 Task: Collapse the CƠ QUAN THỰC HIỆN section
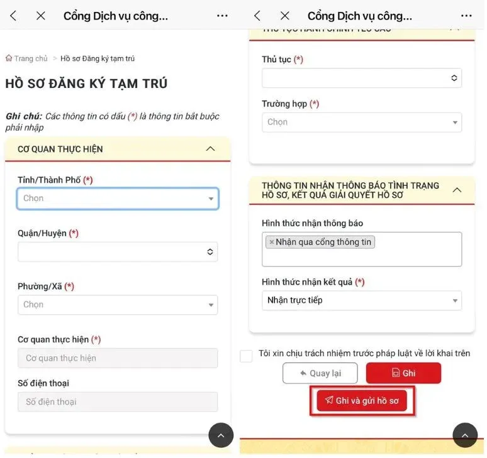[x=210, y=149]
